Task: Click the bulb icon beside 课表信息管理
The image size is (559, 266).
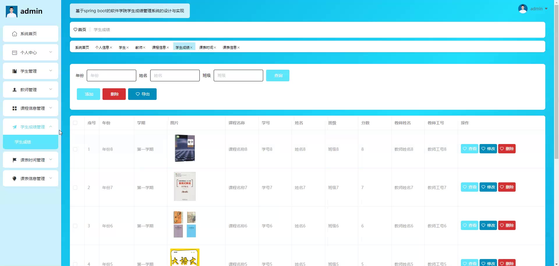Action: click(x=15, y=179)
